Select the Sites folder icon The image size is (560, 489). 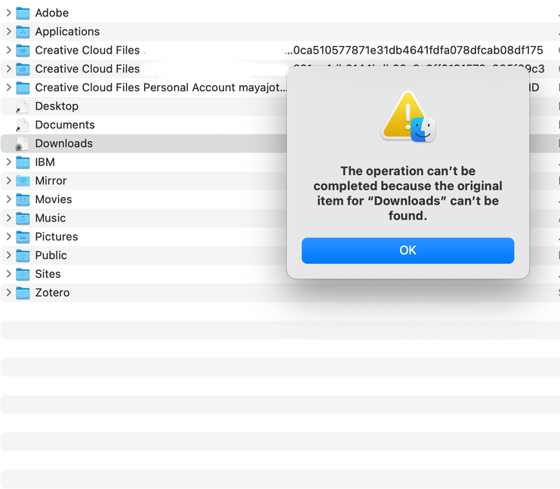point(23,274)
